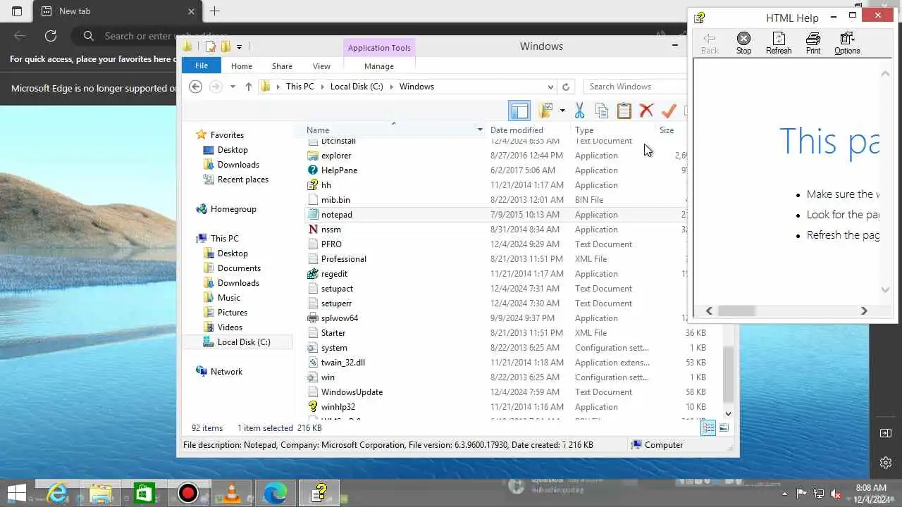Click the orange checkmark icon in Explorer toolbar
The image size is (902, 507).
coord(669,111)
